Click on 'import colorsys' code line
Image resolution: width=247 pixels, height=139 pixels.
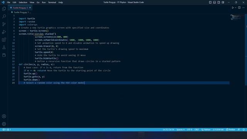[x=28, y=25]
